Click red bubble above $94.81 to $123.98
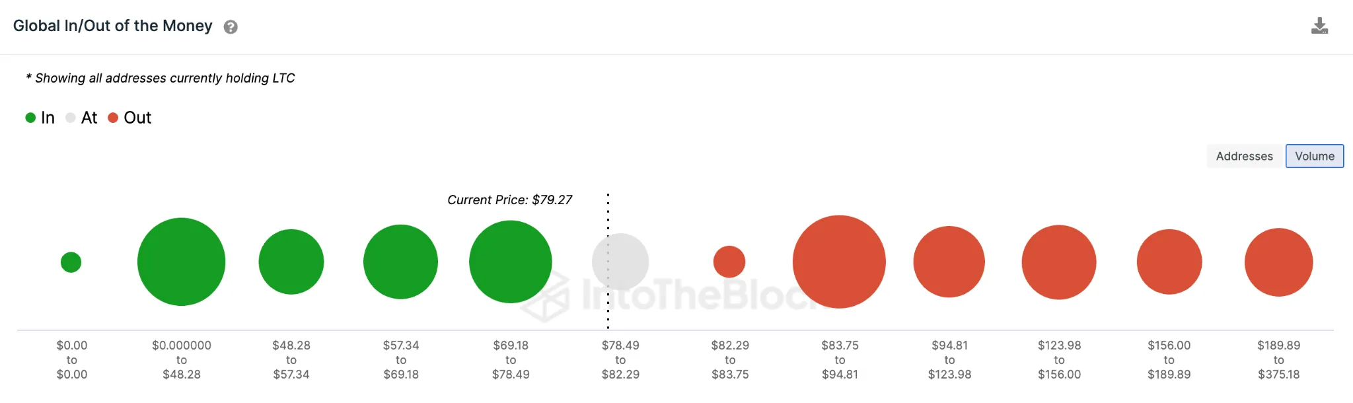This screenshot has height=403, width=1353. click(x=949, y=262)
